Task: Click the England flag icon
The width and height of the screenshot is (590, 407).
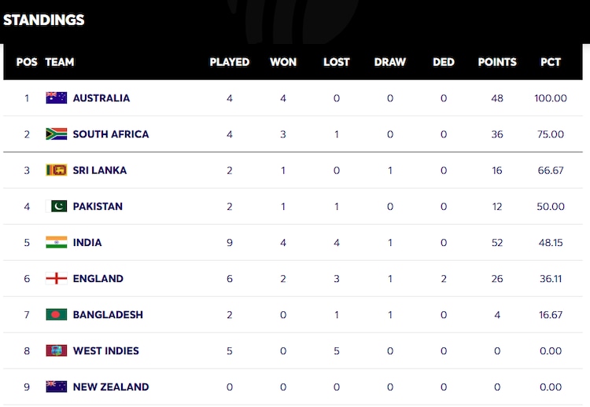Action: 56,279
